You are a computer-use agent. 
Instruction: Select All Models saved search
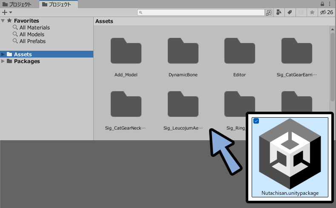tap(32, 35)
